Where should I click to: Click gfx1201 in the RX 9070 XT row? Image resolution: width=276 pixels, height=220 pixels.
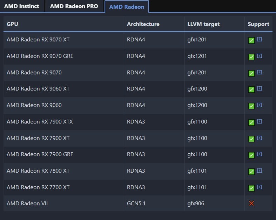(x=197, y=40)
